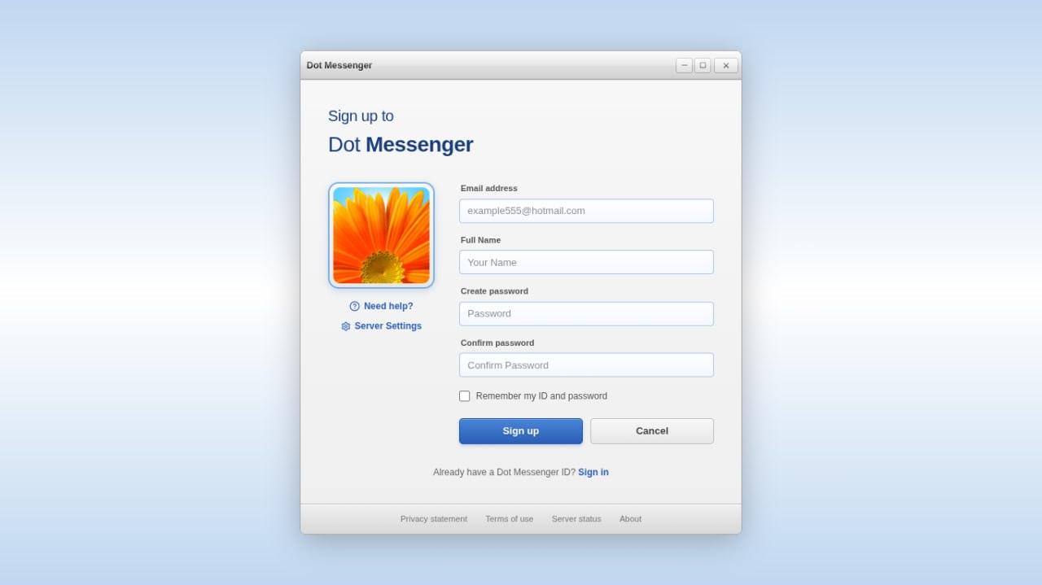Viewport: 1042px width, 585px height.
Task: Open the Need help? link text
Action: [388, 306]
